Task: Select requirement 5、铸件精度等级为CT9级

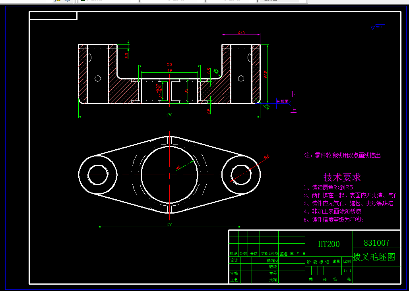Action: 333,220
